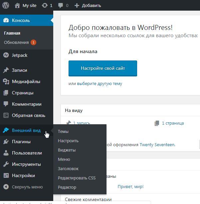Click the Для начала heading

(83, 51)
